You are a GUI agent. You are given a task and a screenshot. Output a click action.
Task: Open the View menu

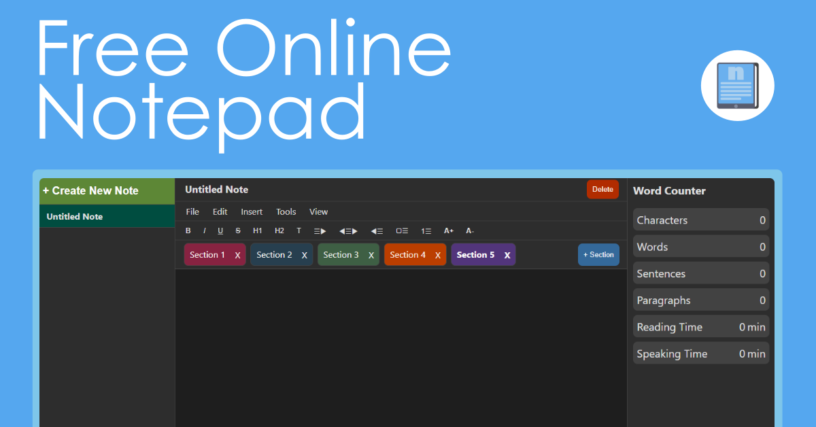318,211
